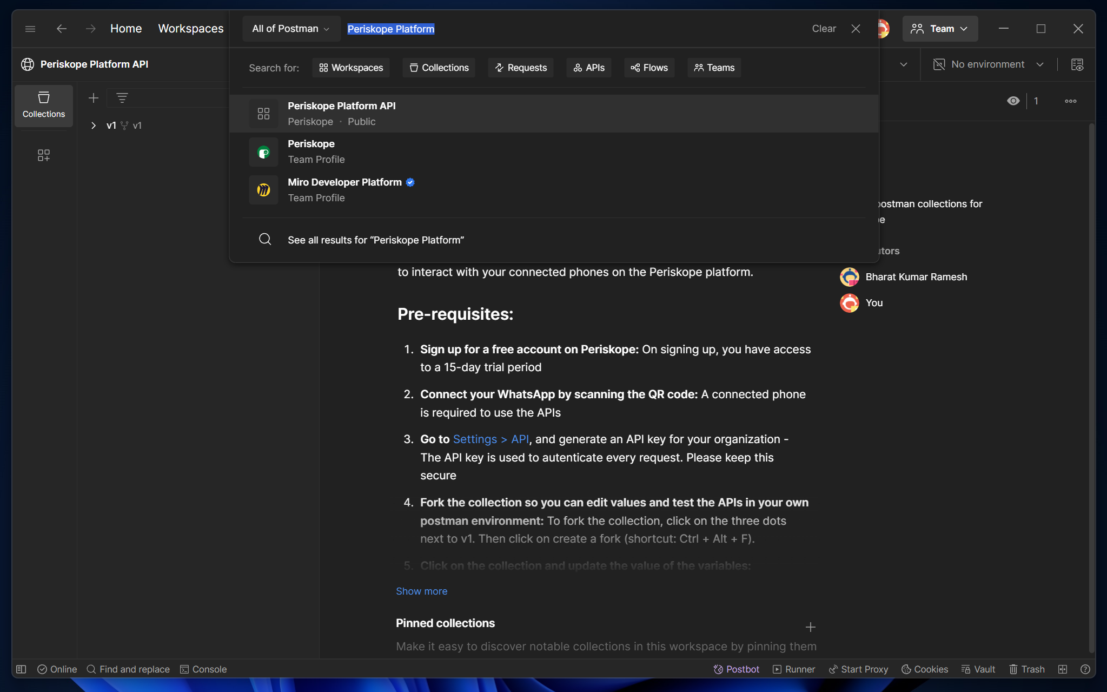1107x692 pixels.
Task: Open the Runner
Action: tap(793, 669)
